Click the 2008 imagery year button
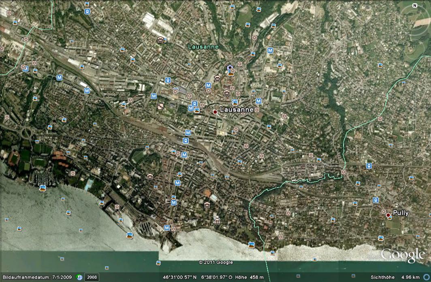The height and width of the screenshot is (282, 431). click(x=92, y=277)
